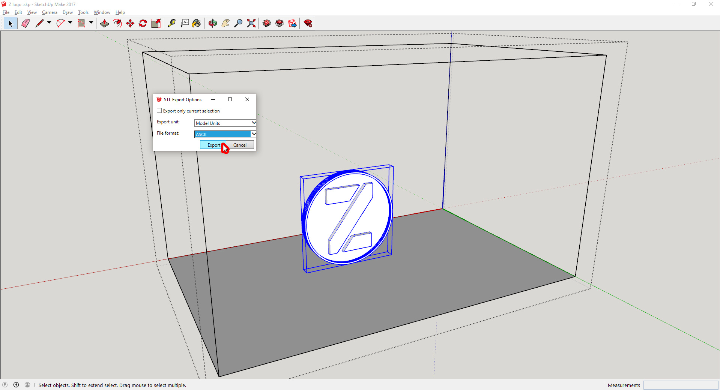Open the Export unit dropdown
Image resolution: width=720 pixels, height=390 pixels.
point(254,123)
